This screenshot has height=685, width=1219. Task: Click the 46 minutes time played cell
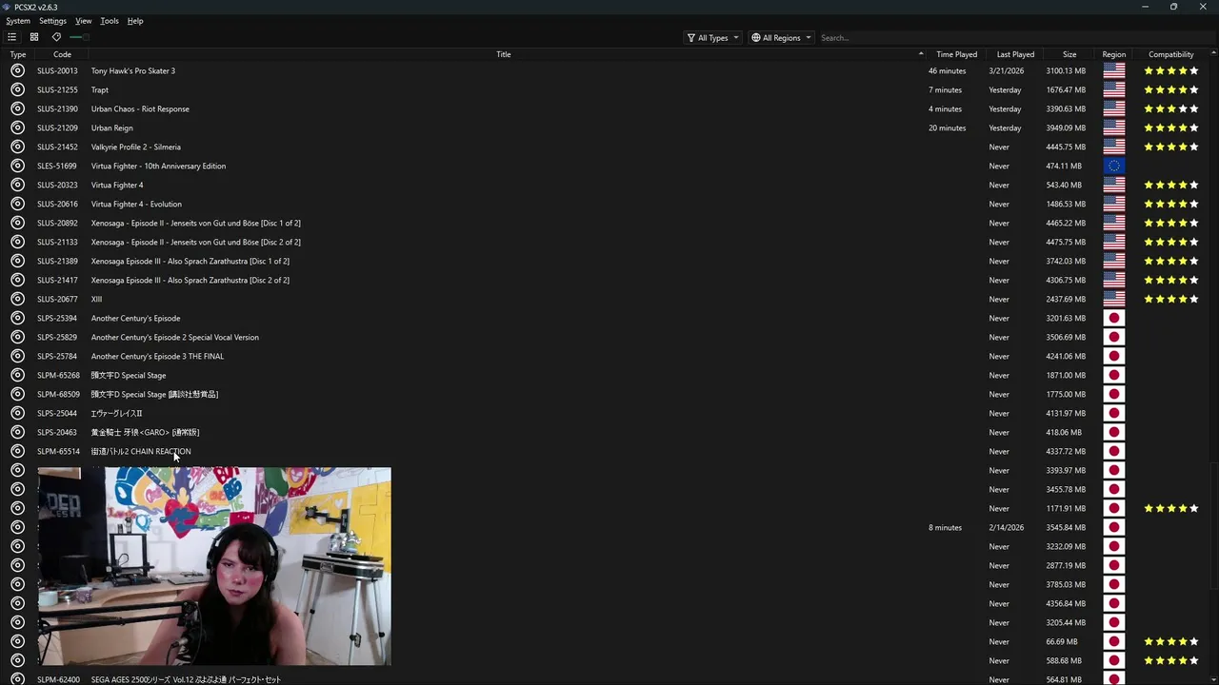point(947,70)
